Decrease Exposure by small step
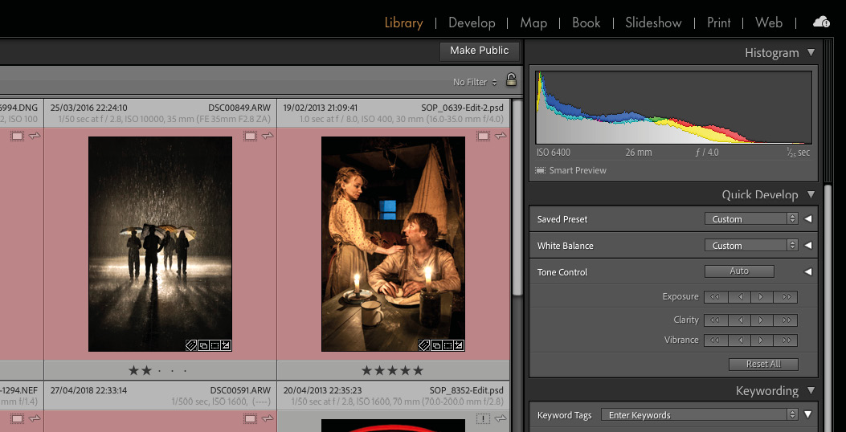The image size is (846, 432). [739, 297]
